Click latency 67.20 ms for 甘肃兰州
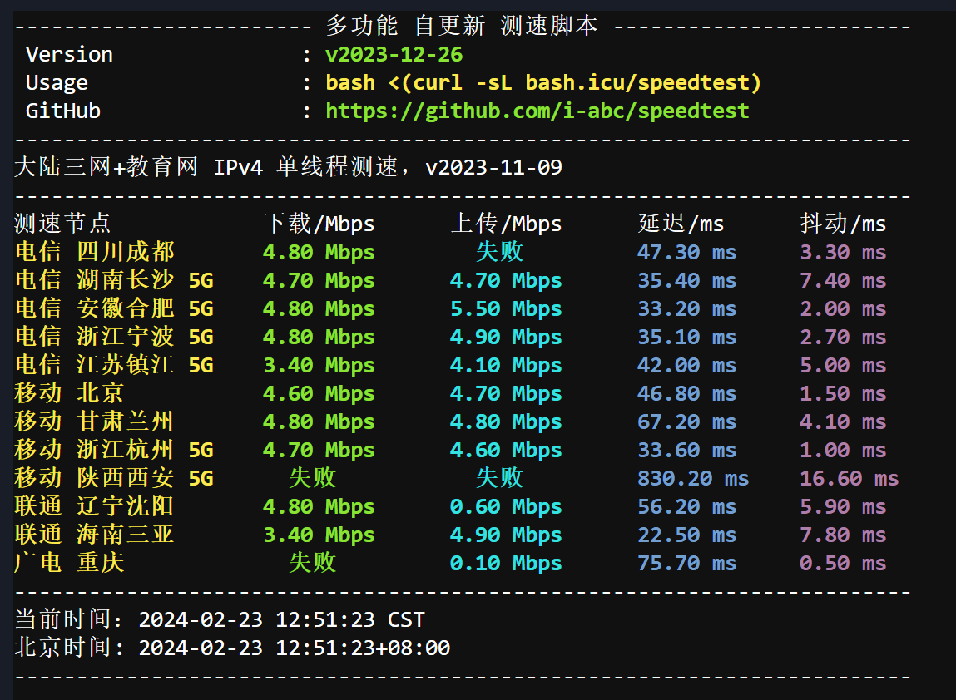 point(687,421)
